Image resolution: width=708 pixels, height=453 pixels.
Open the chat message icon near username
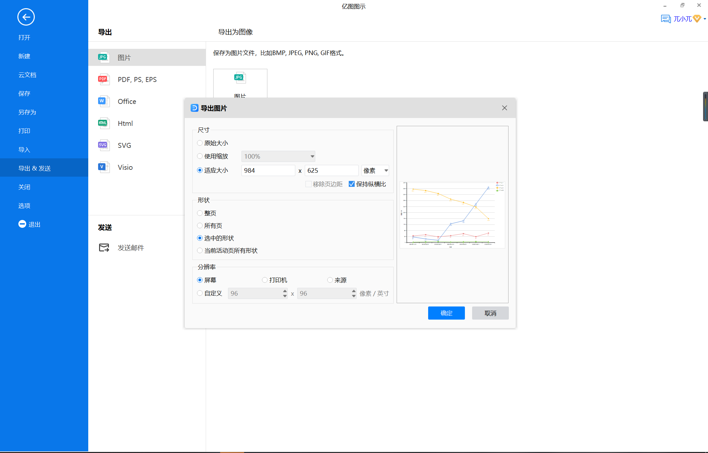click(x=666, y=19)
